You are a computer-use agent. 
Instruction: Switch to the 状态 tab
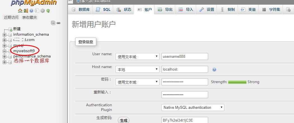tap(124, 9)
